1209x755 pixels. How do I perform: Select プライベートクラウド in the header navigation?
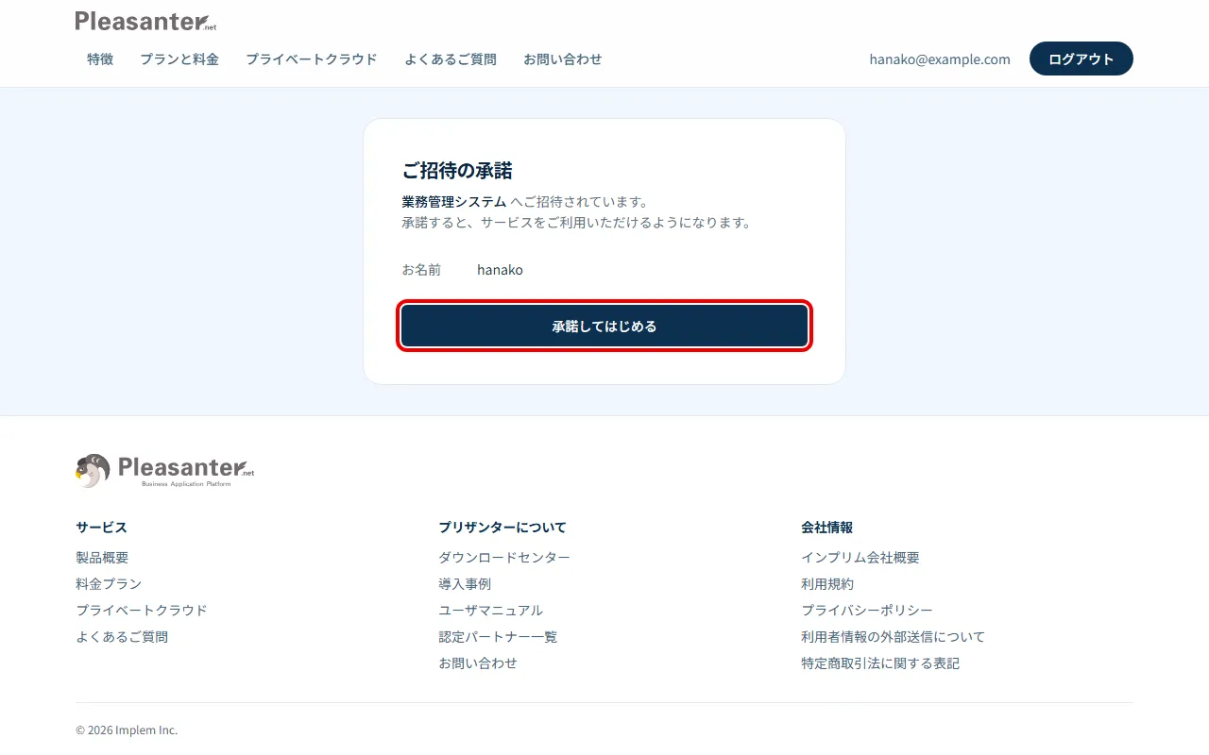pyautogui.click(x=312, y=59)
